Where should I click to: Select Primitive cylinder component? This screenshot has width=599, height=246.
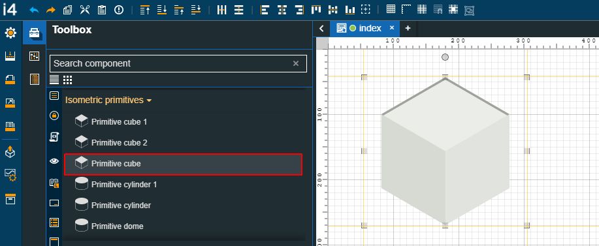click(x=184, y=206)
